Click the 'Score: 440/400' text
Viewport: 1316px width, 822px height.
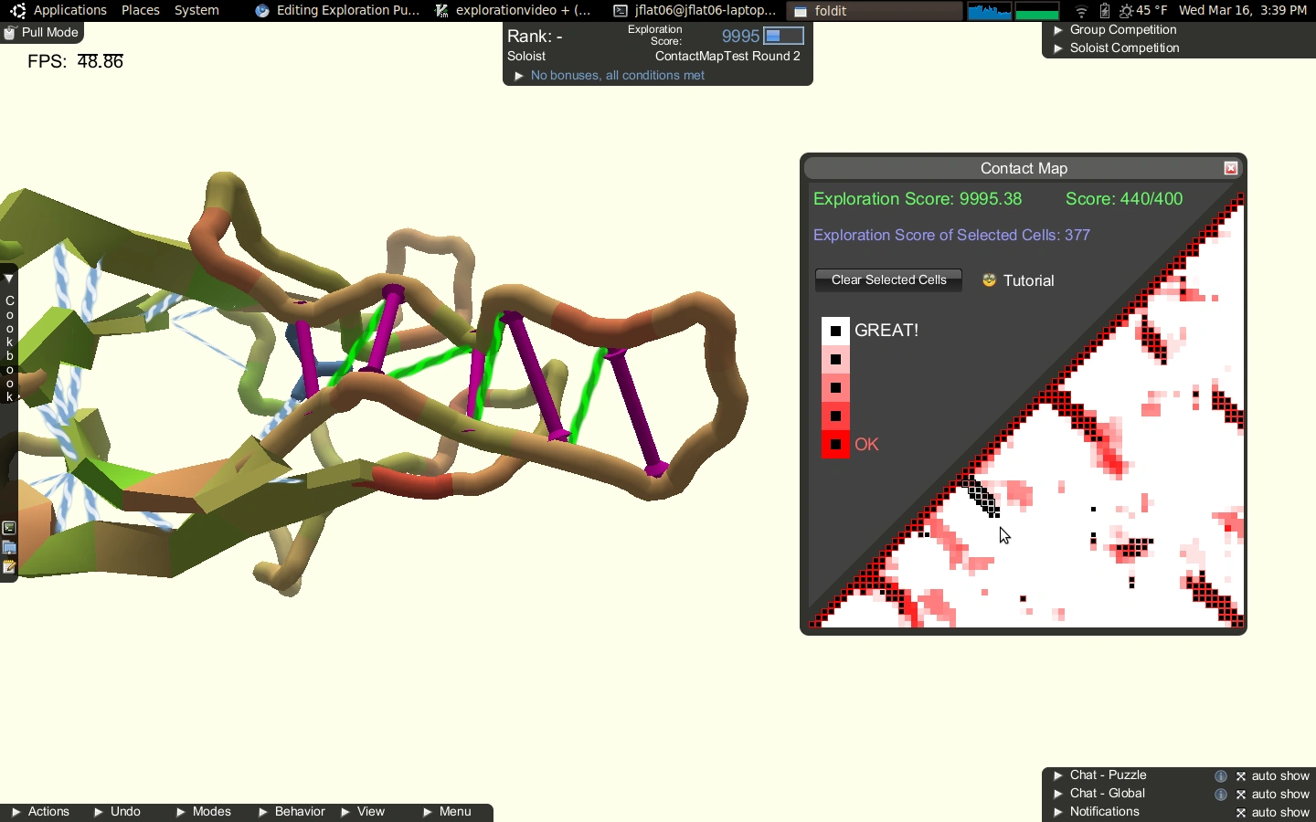[x=1124, y=199]
